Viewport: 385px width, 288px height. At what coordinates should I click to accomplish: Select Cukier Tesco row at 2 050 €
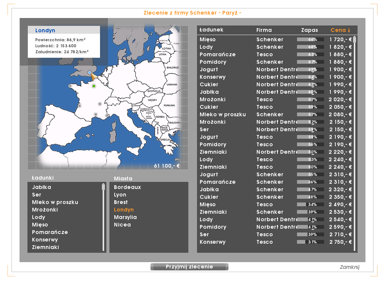pyautogui.click(x=276, y=107)
